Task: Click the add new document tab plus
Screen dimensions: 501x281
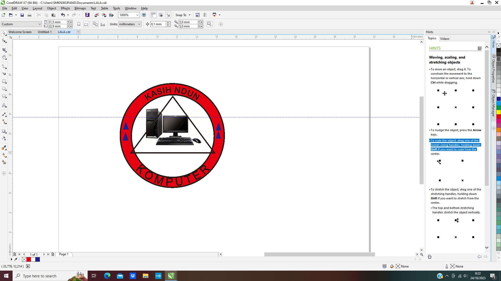Action: [x=78, y=32]
